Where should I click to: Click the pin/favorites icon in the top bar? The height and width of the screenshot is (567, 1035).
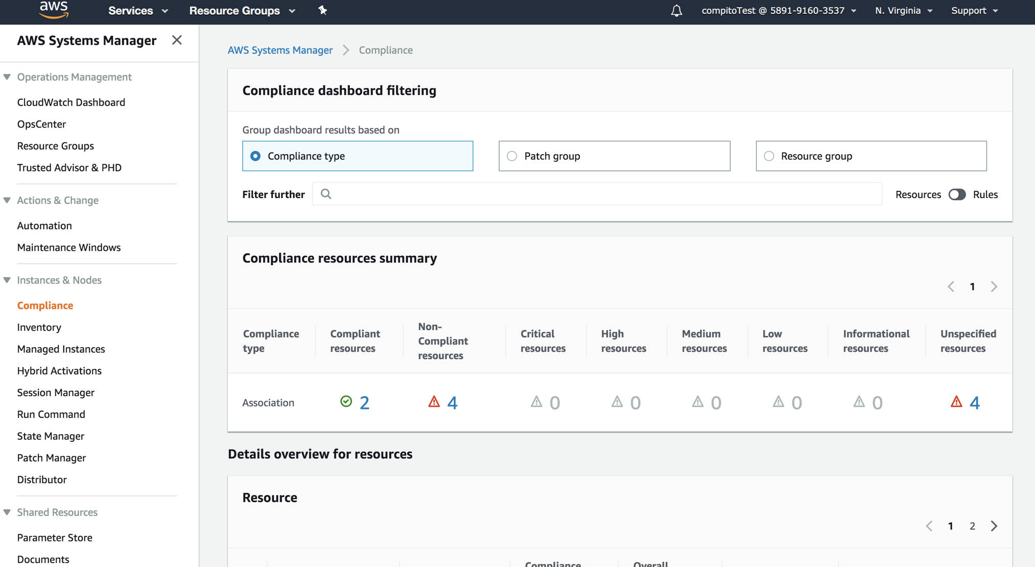coord(323,10)
